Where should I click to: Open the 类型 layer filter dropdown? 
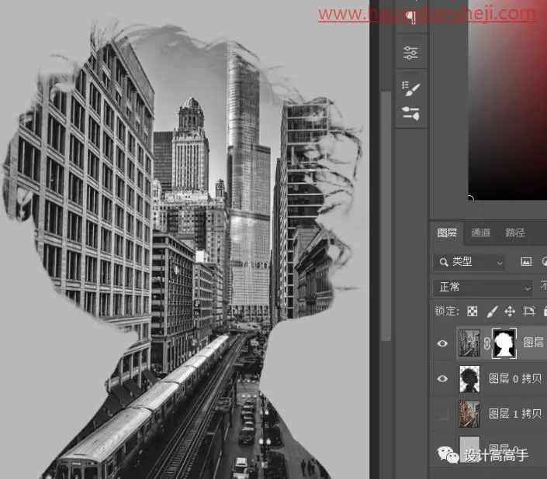(x=469, y=262)
